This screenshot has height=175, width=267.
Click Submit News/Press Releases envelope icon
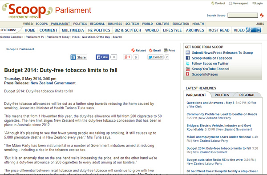click(188, 52)
